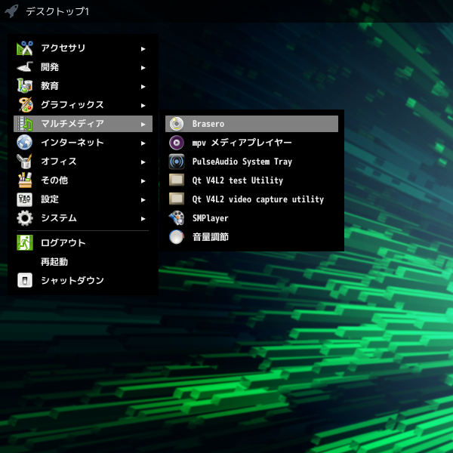
Task: Click the 教育 flask icon
Action: [25, 86]
